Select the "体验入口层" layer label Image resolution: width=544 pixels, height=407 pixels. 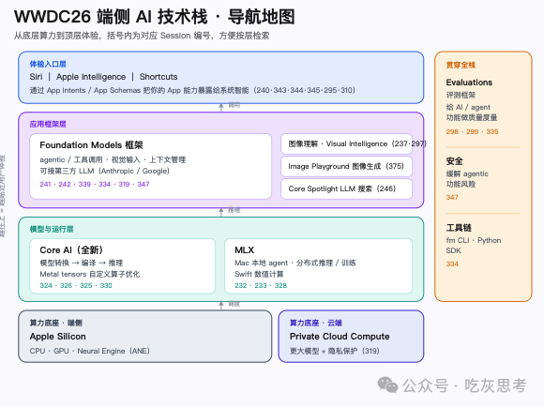point(48,64)
